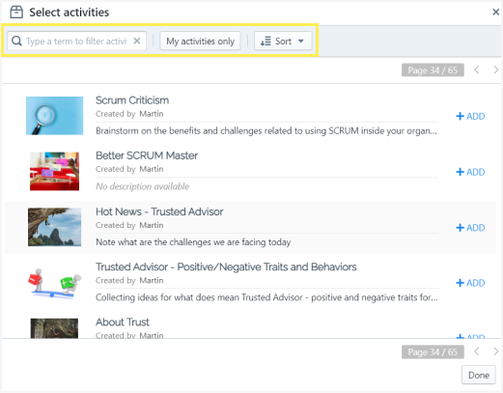Add the Hot News - Trusted Advisor activity
Image resolution: width=503 pixels, height=393 pixels.
coord(470,228)
